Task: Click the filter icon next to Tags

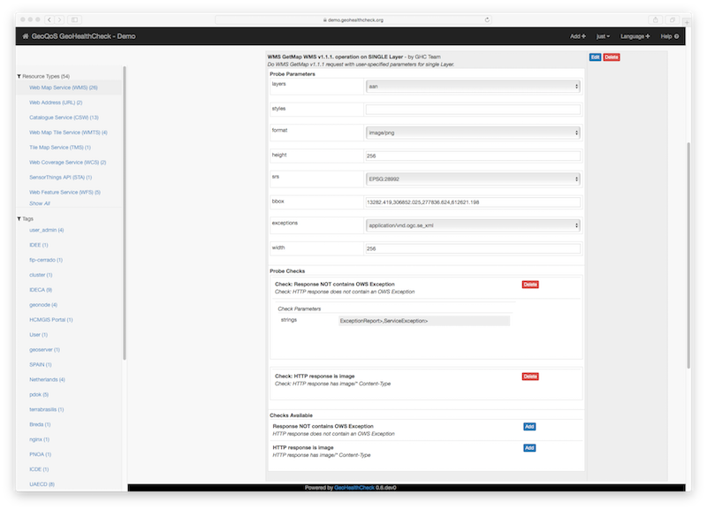Action: click(19, 218)
